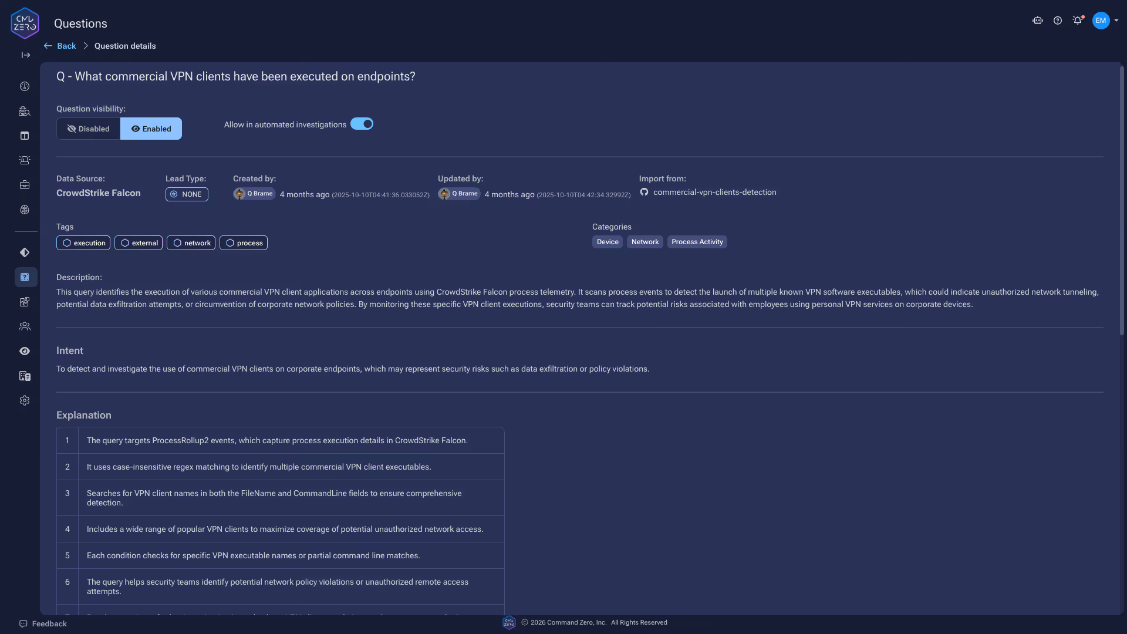
Task: Toggle Allow in automated investigations switch
Action: click(x=362, y=124)
